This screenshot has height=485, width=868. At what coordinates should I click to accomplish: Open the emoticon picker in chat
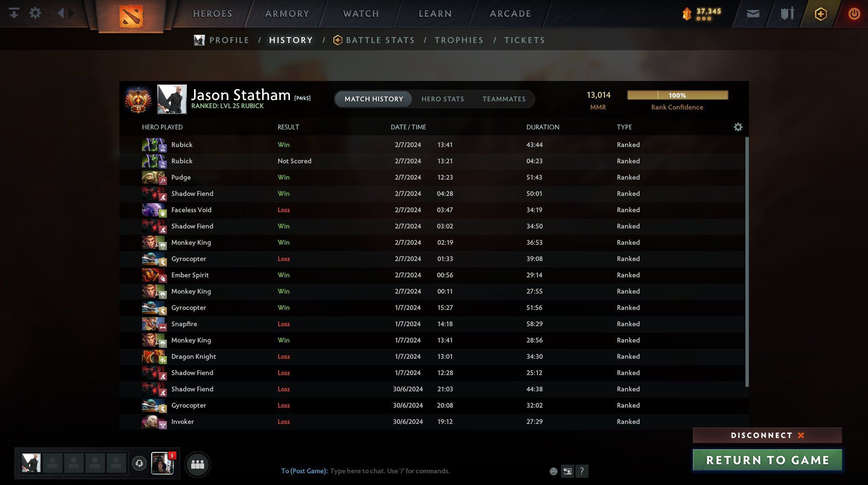pos(553,471)
